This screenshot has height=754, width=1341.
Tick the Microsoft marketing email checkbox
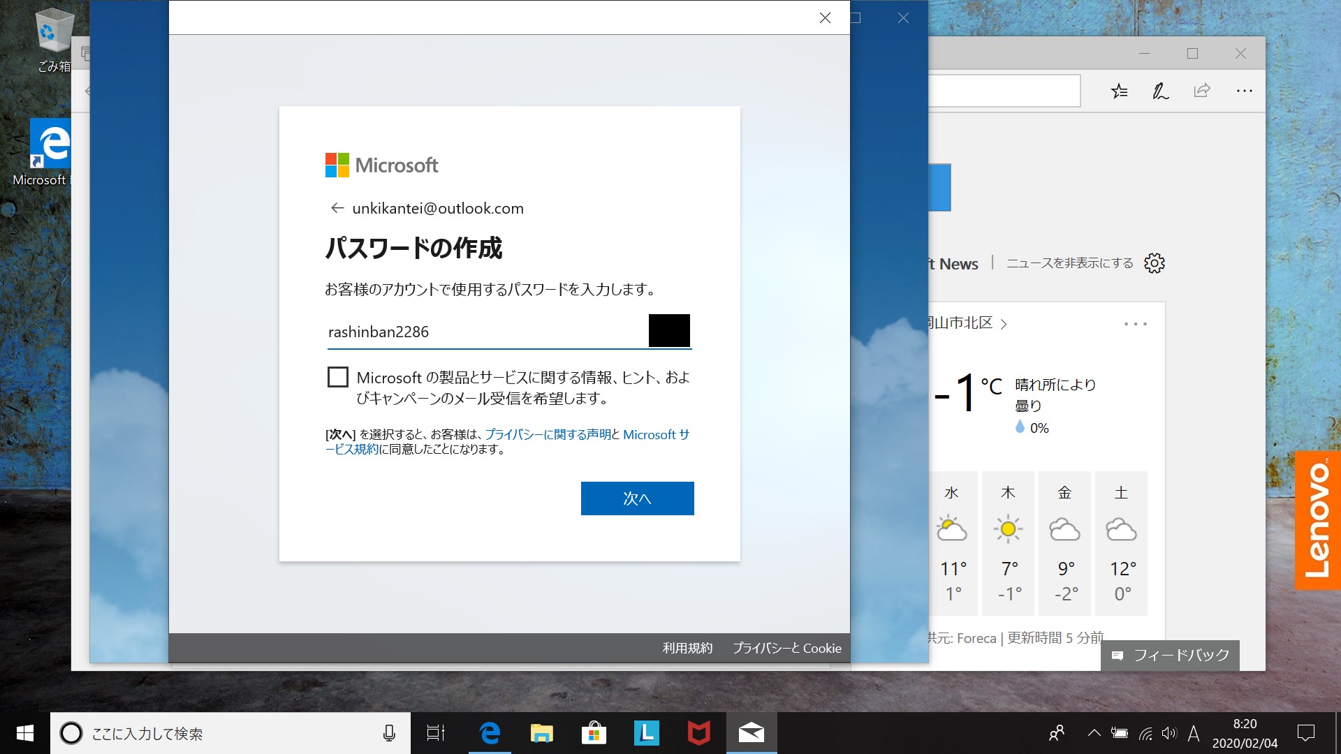click(338, 377)
